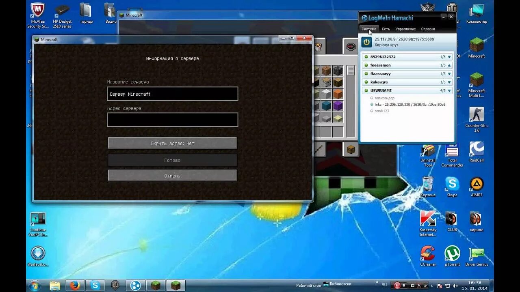This screenshot has width=520, height=292.
Task: Select the romik123 peer in Hamachi
Action: click(x=380, y=111)
